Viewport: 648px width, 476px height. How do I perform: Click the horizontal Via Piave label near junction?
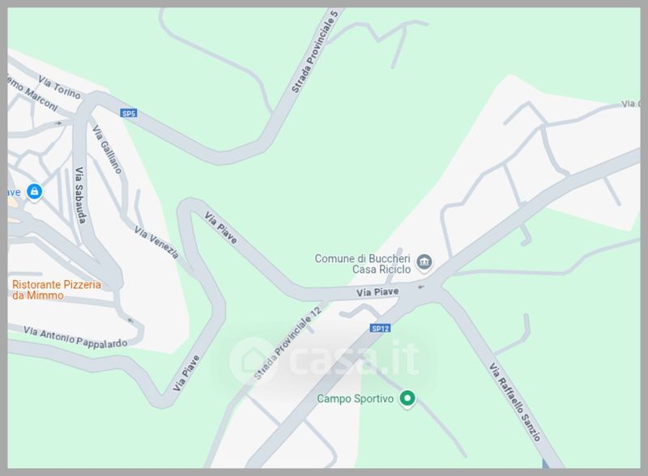coord(377,292)
